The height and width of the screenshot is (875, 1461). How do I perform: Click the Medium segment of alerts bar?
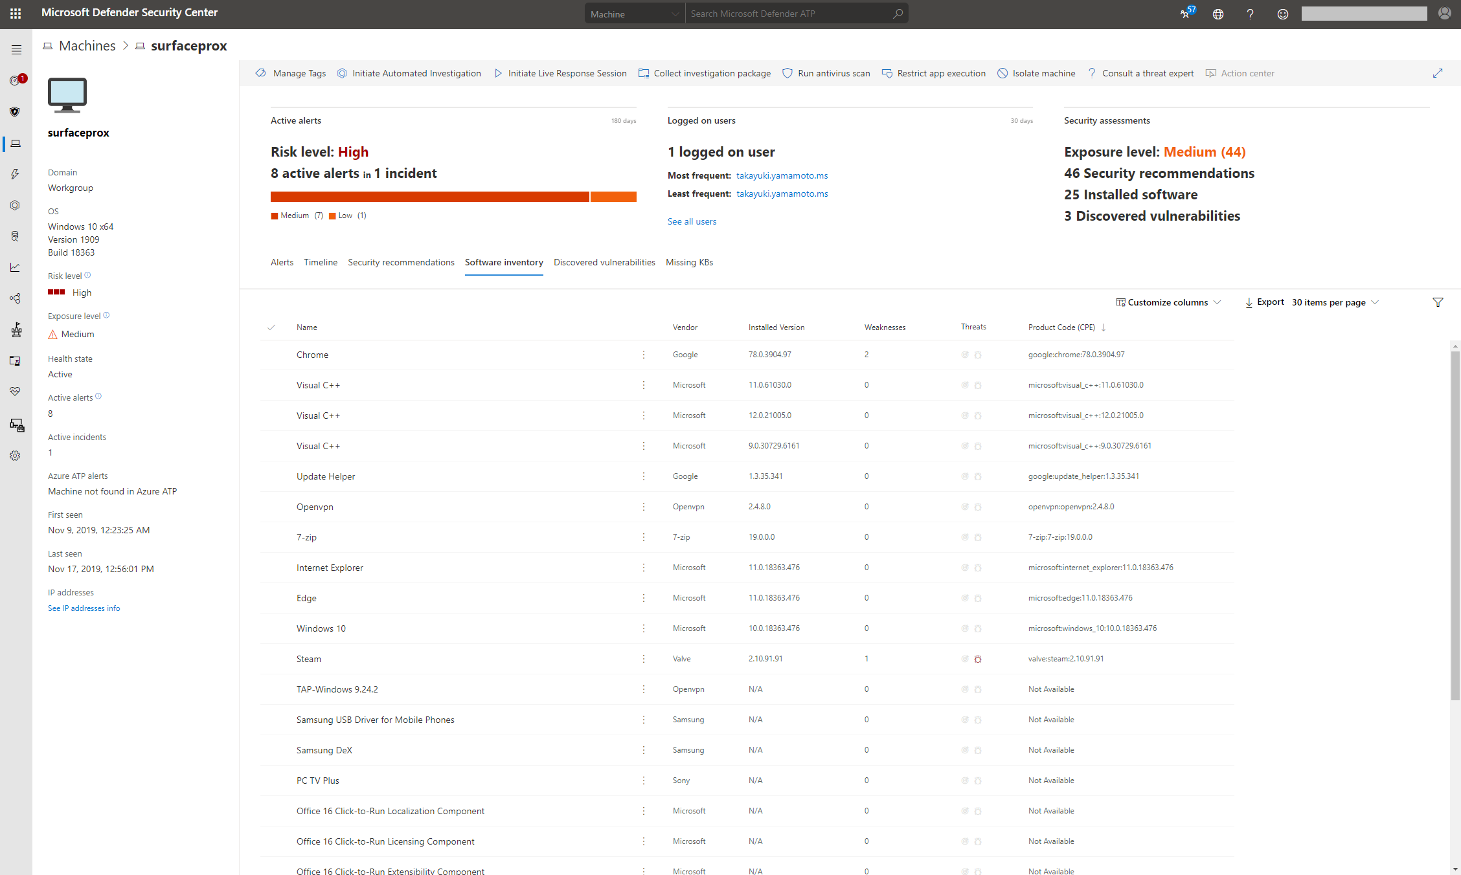point(429,197)
